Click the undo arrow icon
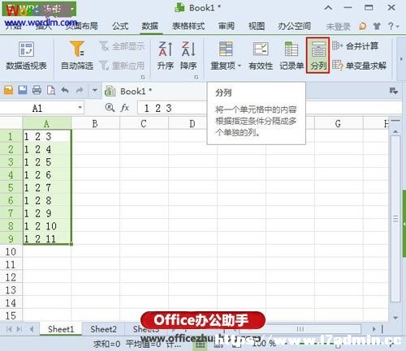 click(x=65, y=90)
